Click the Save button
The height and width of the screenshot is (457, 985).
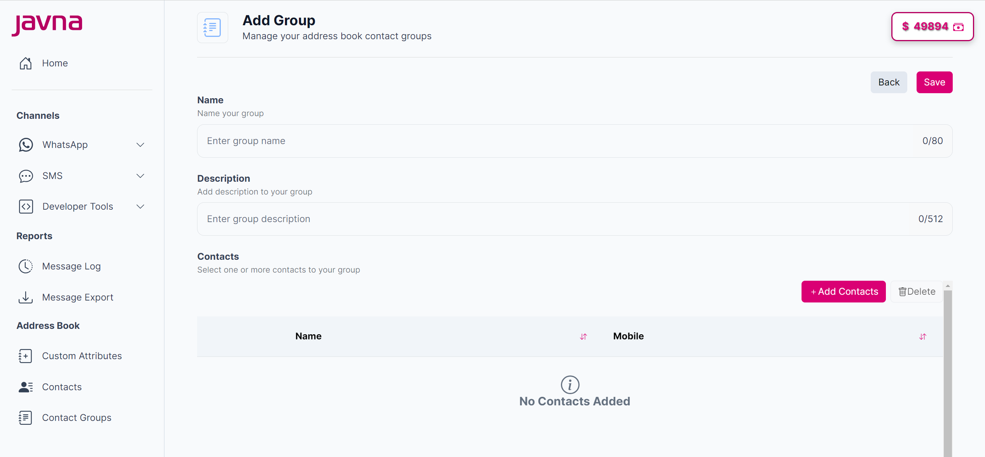[x=934, y=82]
